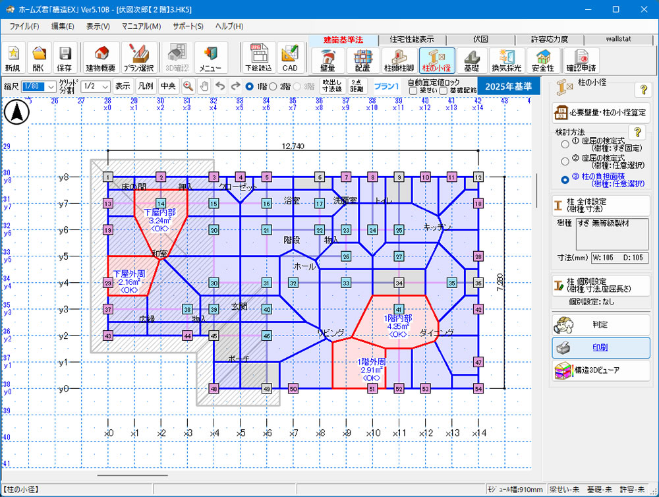Viewport: 659px width, 497px height.
Task: Enable the 梁せい lock checkbox
Action: pos(414,90)
